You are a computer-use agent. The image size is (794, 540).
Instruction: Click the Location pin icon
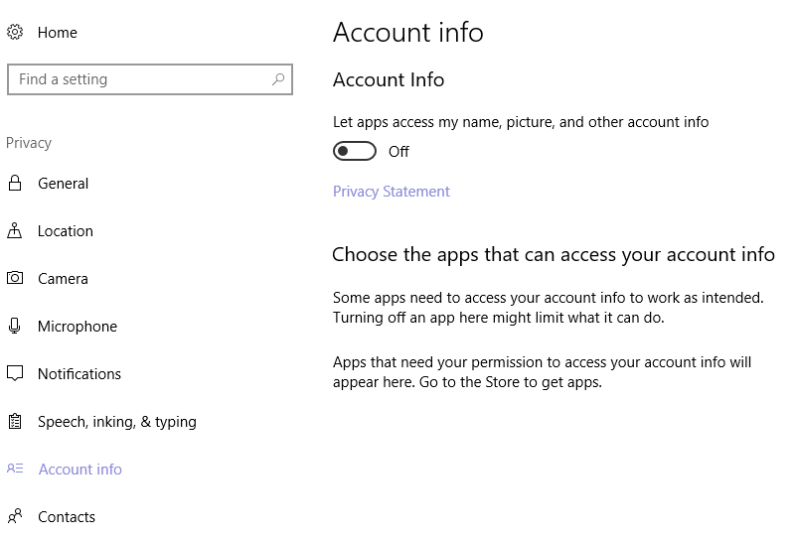click(x=15, y=230)
